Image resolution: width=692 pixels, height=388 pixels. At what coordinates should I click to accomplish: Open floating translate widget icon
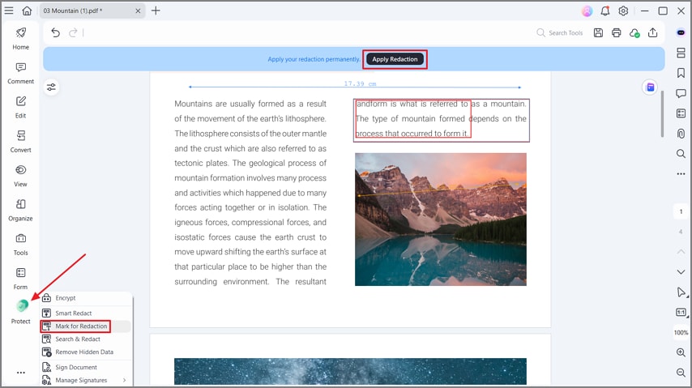pyautogui.click(x=650, y=87)
